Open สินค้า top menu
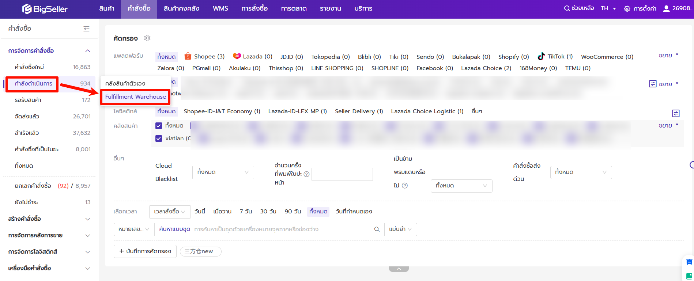 pos(107,8)
